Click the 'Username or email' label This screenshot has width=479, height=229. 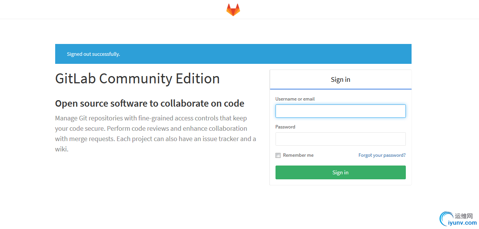coord(295,99)
